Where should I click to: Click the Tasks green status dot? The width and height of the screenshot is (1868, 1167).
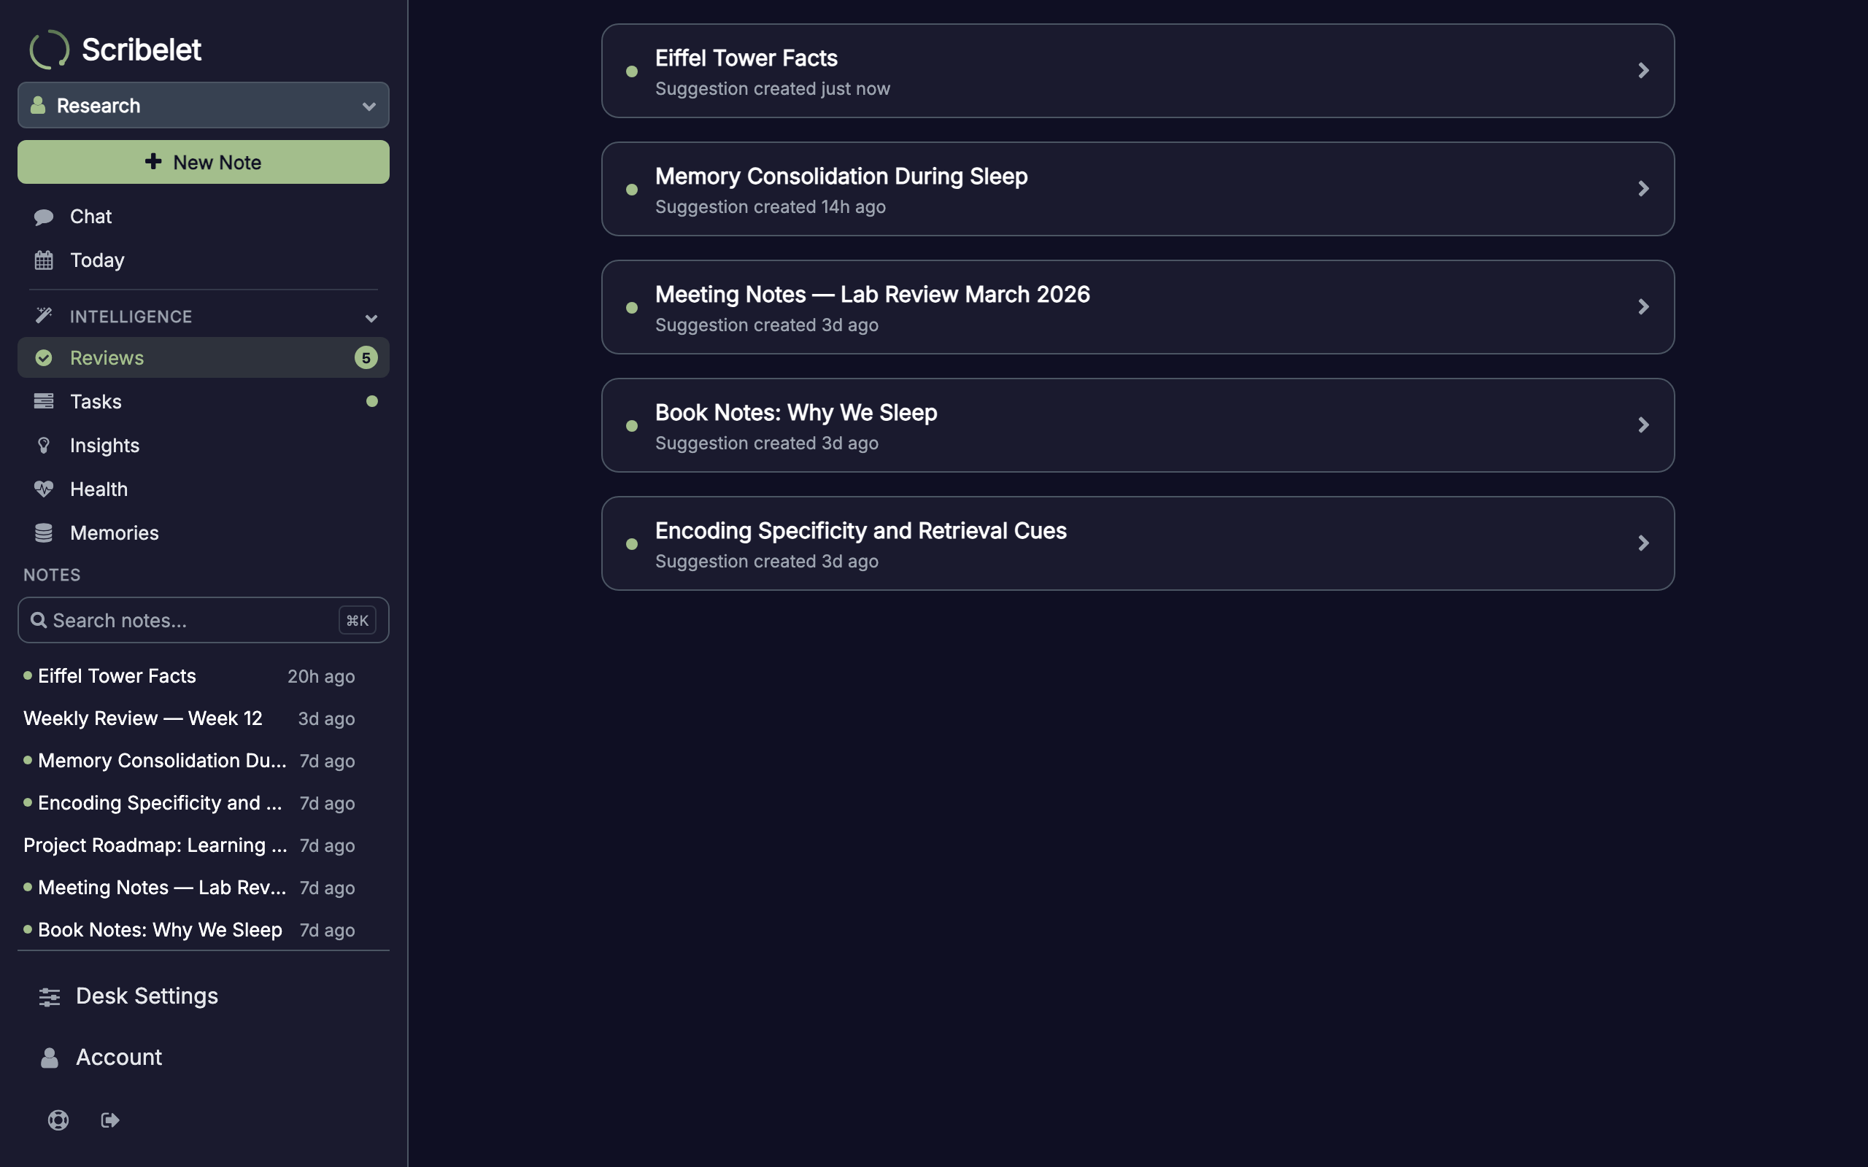tap(372, 401)
